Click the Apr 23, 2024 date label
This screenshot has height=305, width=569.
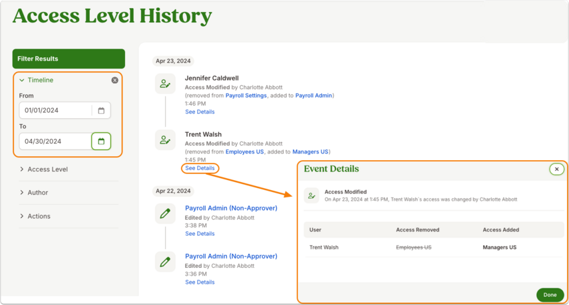click(173, 61)
